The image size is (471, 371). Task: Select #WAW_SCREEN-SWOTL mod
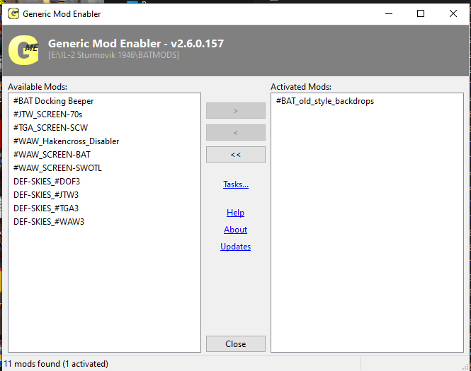pos(57,168)
